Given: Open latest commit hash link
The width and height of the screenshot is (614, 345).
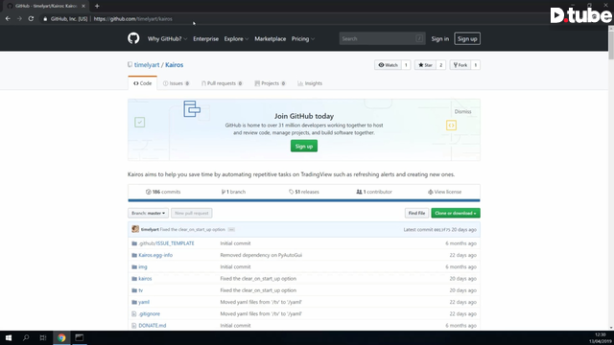Looking at the screenshot, I should click(x=441, y=230).
